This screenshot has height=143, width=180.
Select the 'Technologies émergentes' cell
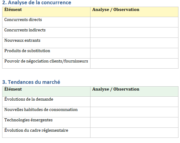pyautogui.click(x=46, y=122)
